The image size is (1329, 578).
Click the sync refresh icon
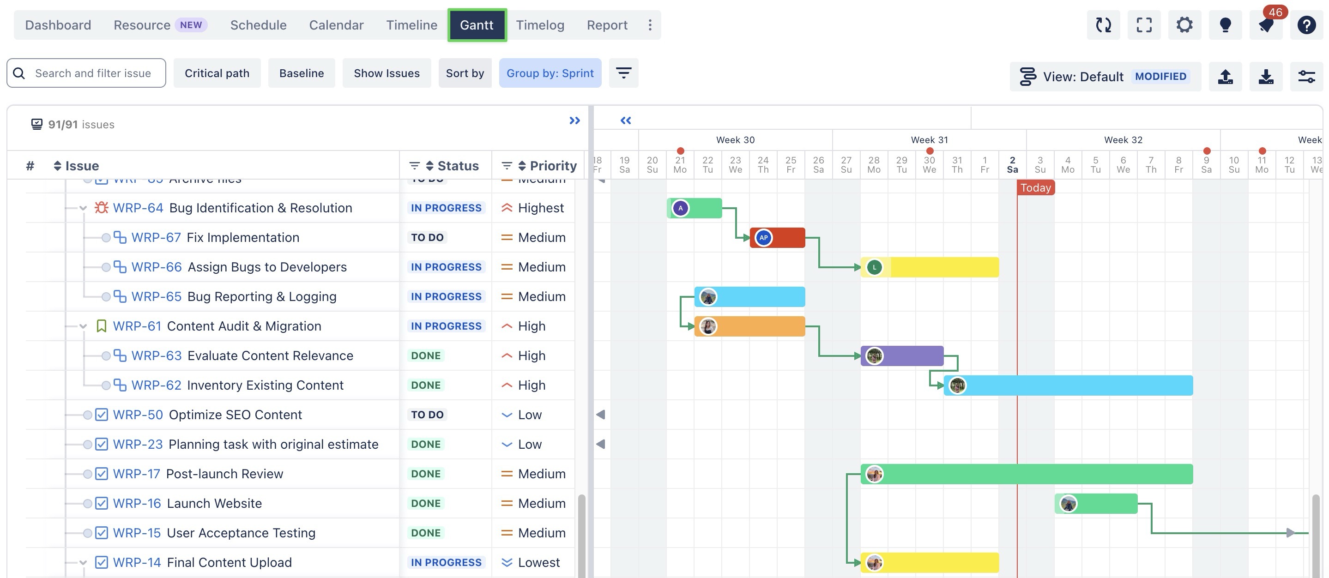[x=1103, y=25]
